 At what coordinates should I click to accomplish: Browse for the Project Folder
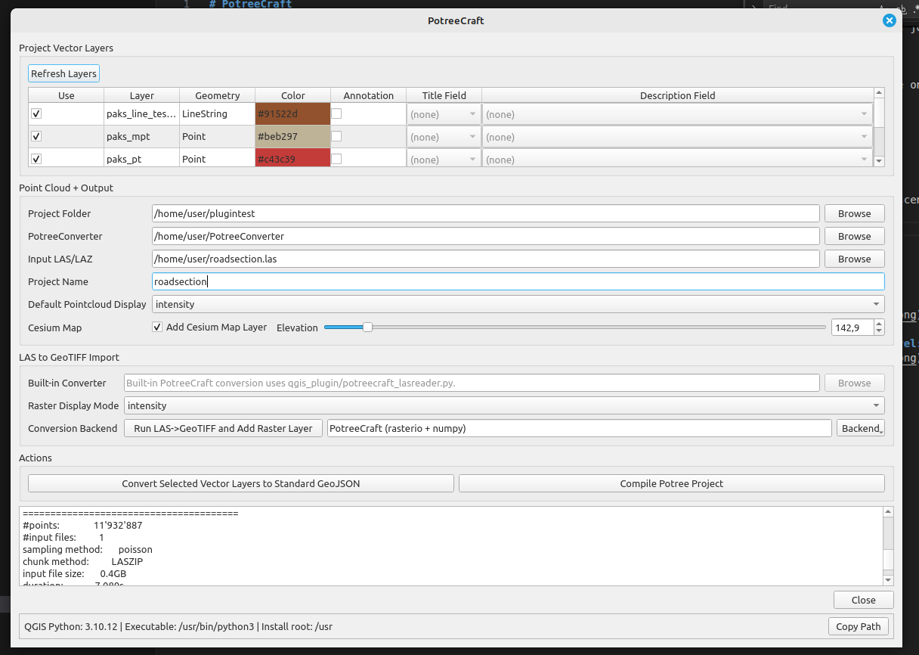tap(854, 213)
